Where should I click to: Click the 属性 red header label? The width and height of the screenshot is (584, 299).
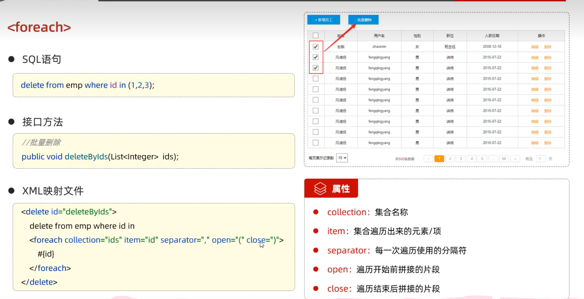(x=341, y=189)
